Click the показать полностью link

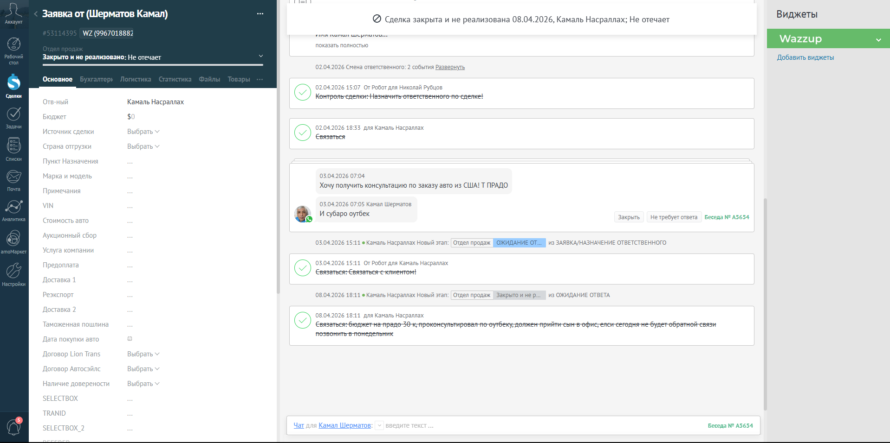(x=342, y=45)
